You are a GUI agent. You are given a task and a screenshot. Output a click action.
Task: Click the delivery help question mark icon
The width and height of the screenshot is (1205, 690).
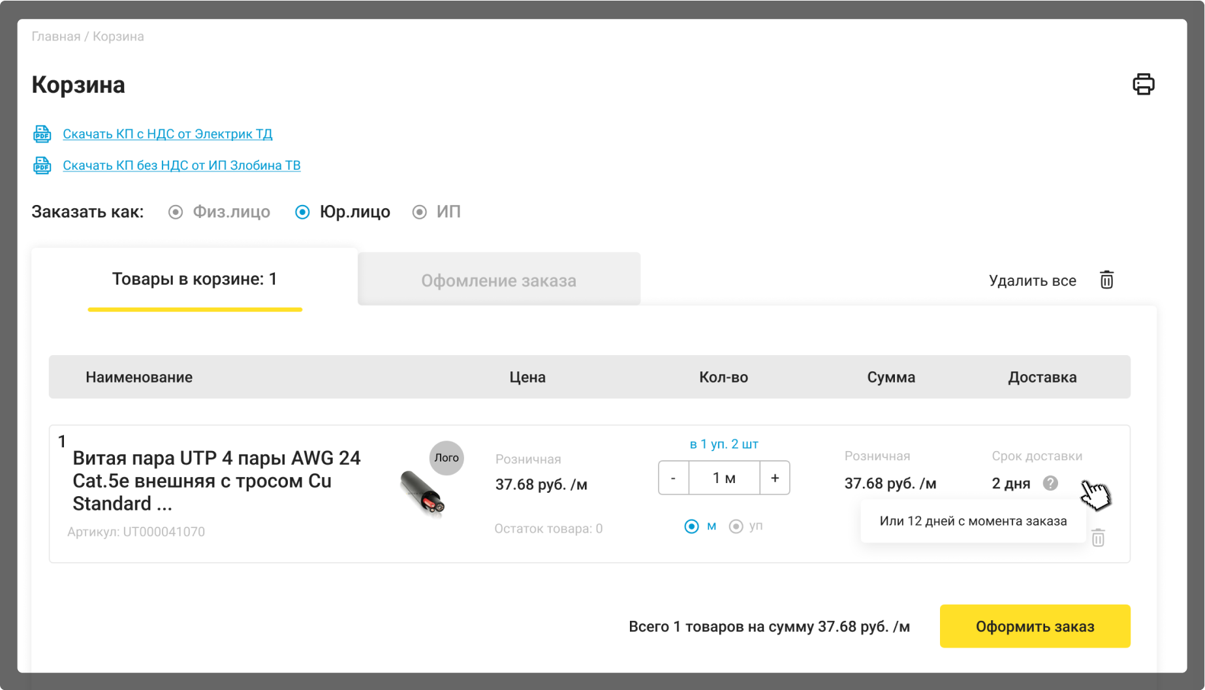(x=1050, y=483)
